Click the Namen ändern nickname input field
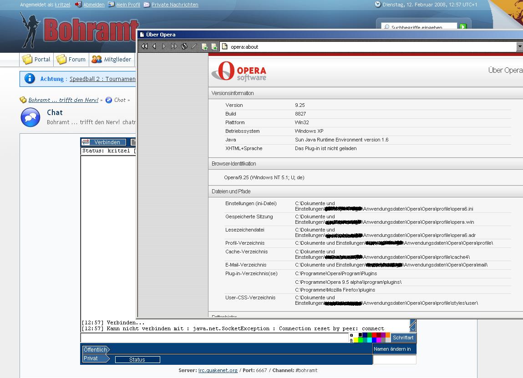The height and width of the screenshot is (378, 523). tap(394, 360)
